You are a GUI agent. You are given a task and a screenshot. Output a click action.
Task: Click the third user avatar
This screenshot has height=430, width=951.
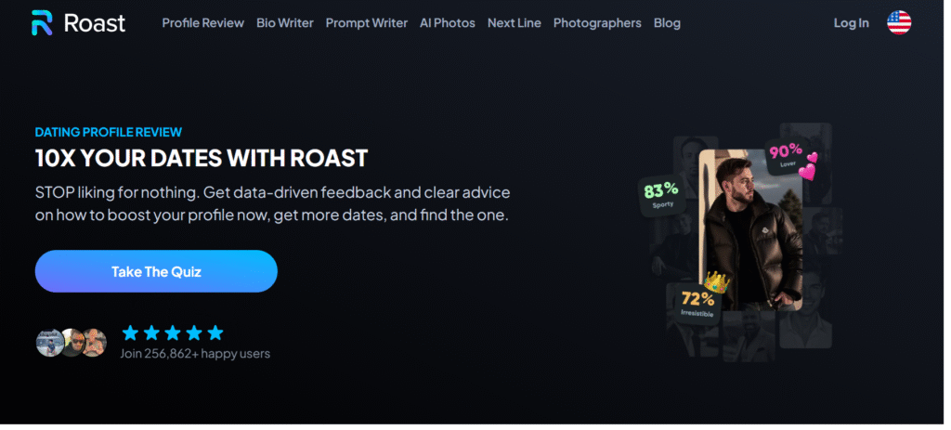95,343
